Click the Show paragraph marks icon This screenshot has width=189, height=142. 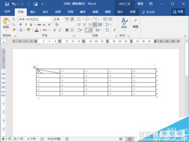coord(115,30)
